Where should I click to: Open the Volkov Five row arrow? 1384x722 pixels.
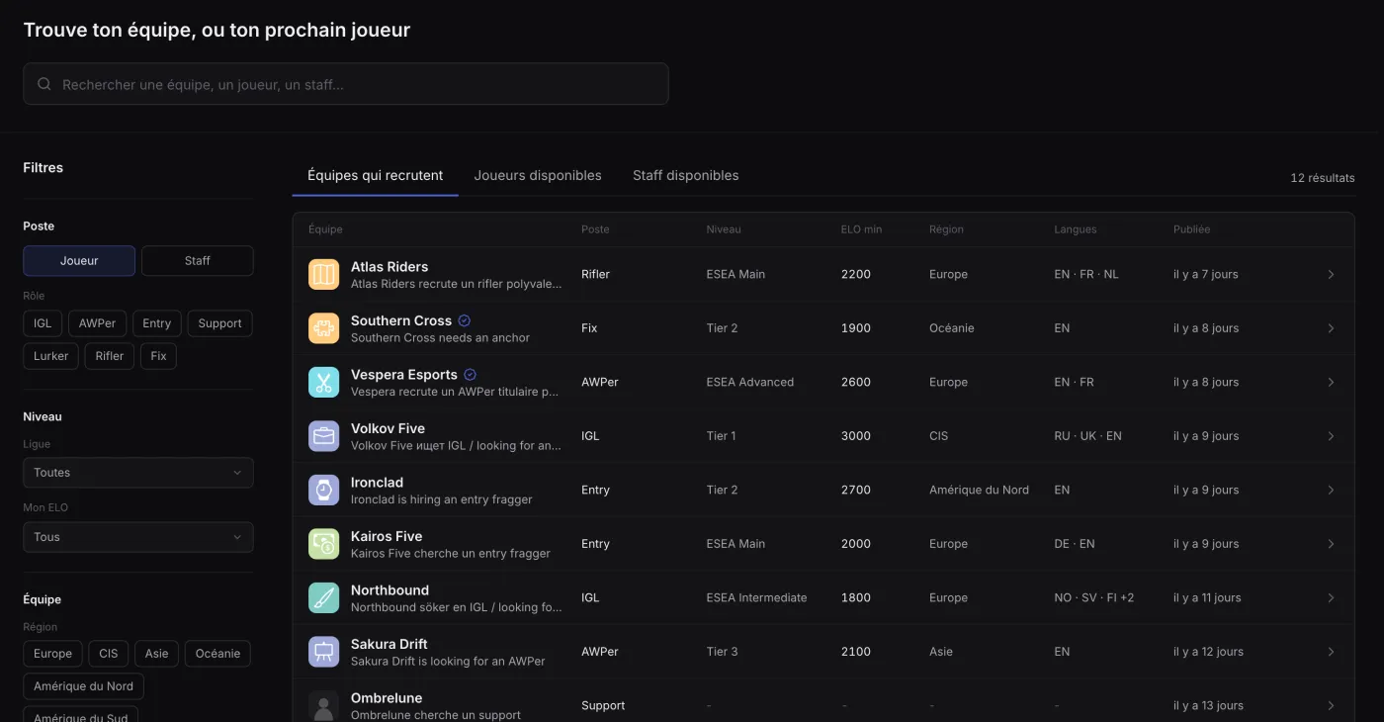point(1331,436)
